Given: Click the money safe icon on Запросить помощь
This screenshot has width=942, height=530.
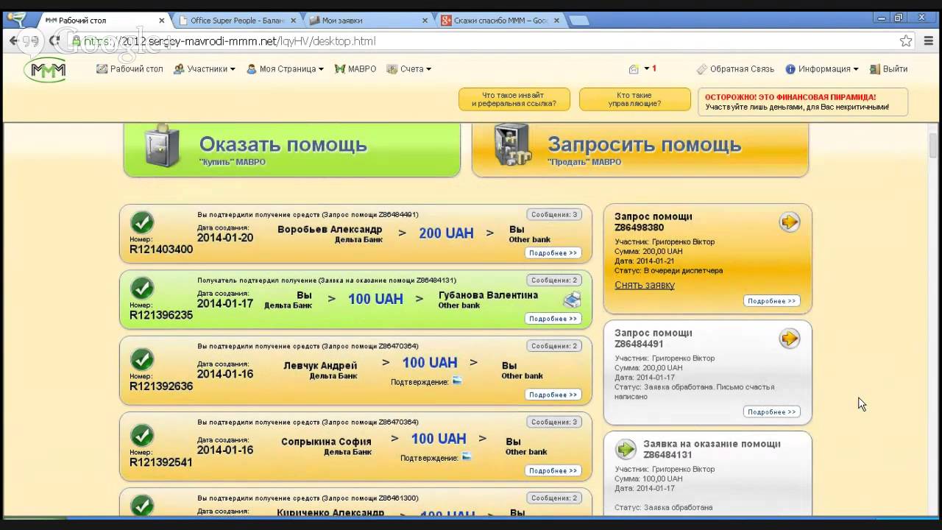Looking at the screenshot, I should point(513,145).
